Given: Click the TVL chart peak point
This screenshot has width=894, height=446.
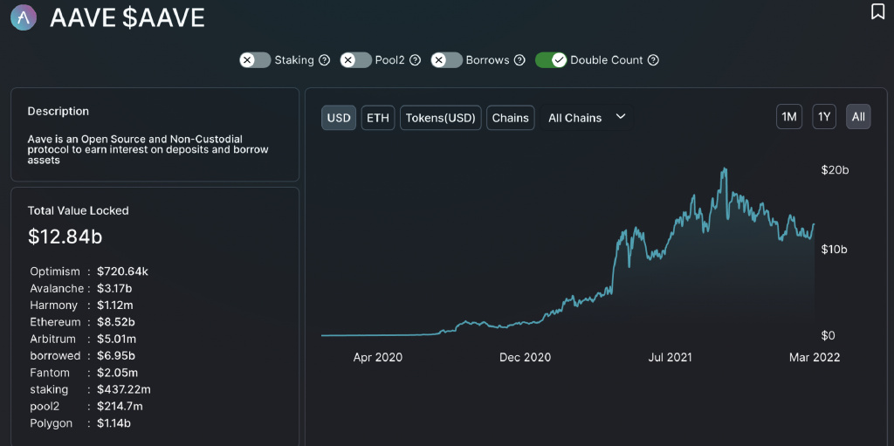Looking at the screenshot, I should tap(724, 169).
